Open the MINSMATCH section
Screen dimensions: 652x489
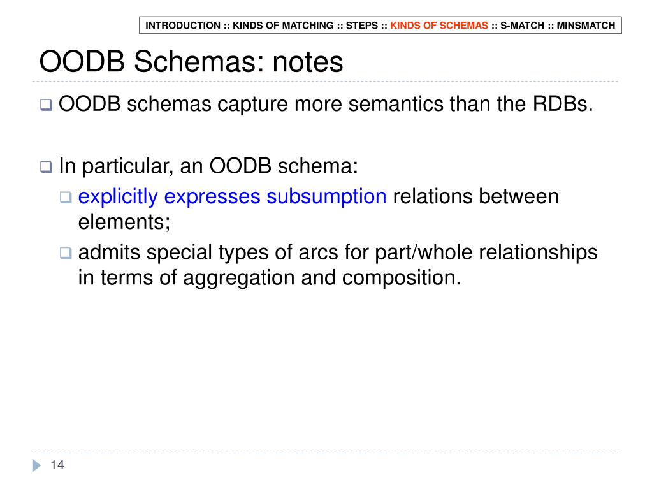(x=586, y=26)
